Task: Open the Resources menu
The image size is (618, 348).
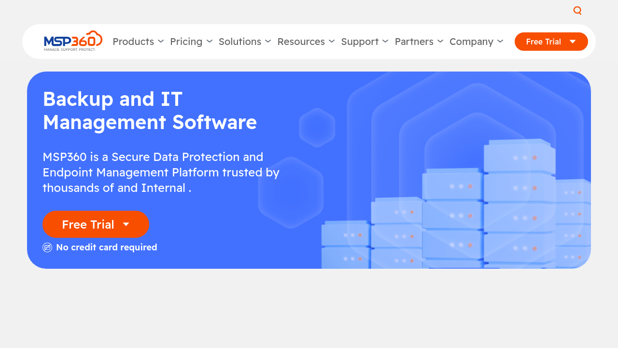Action: 301,42
